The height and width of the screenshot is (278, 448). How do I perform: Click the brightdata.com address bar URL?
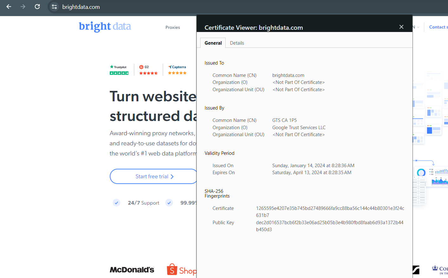[81, 7]
